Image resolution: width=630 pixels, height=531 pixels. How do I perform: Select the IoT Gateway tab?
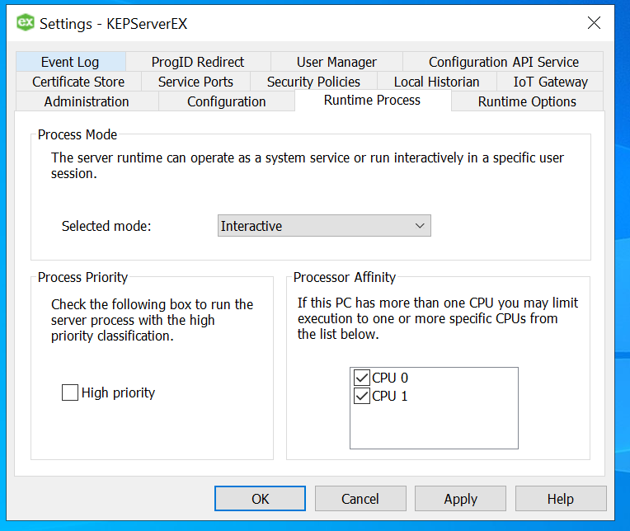click(x=550, y=82)
